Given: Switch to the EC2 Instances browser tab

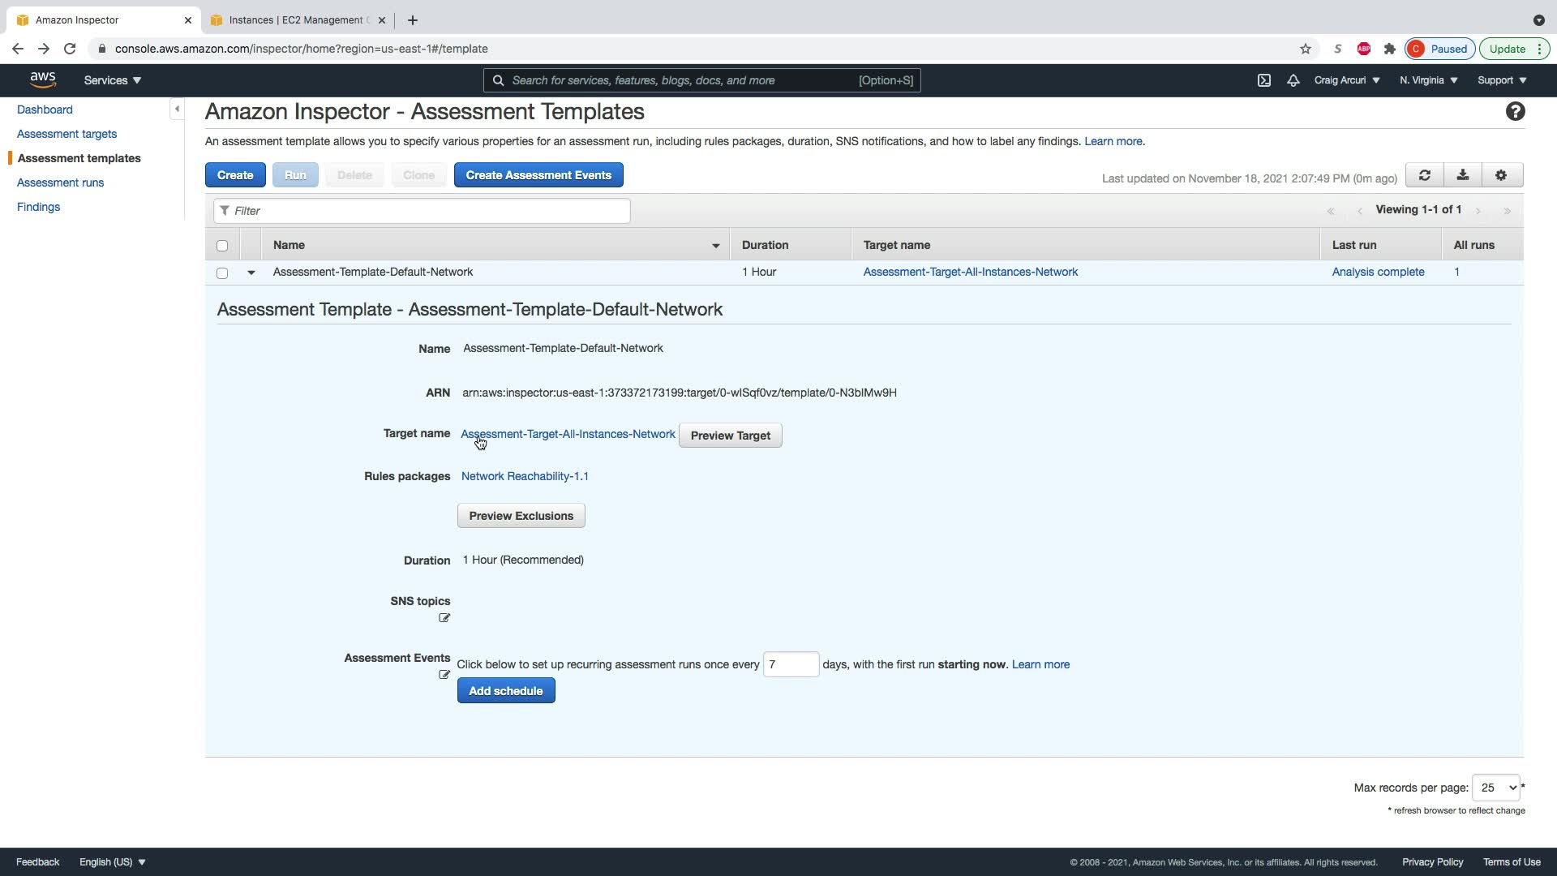Looking at the screenshot, I should pyautogui.click(x=295, y=20).
